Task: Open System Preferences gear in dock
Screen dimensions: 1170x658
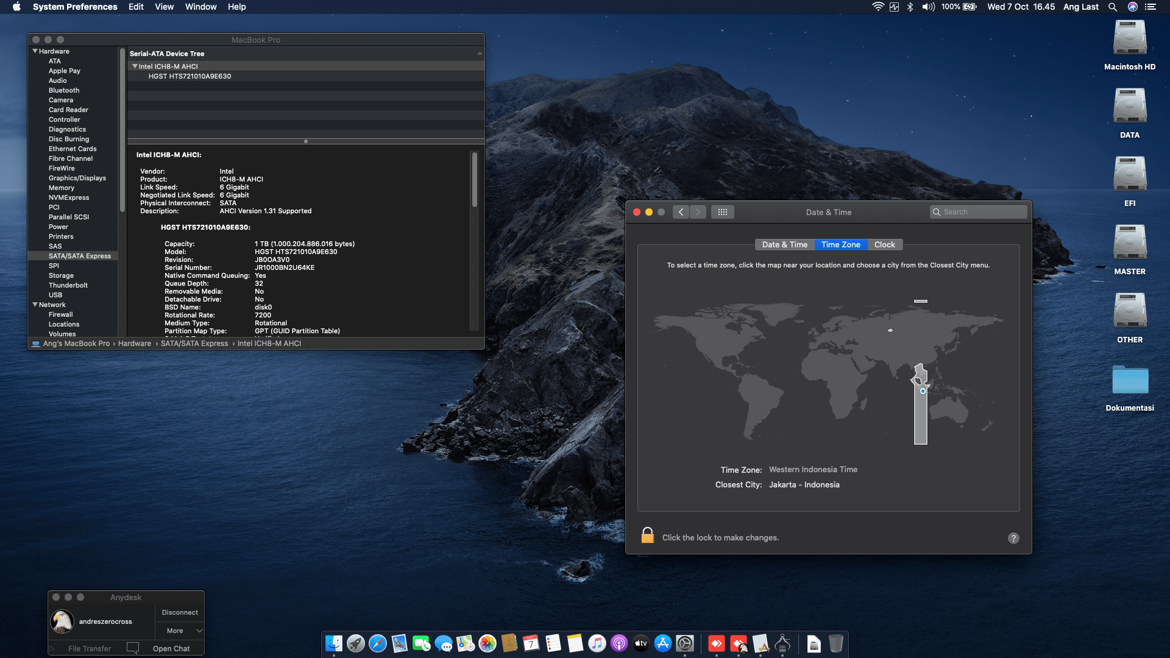Action: click(685, 643)
